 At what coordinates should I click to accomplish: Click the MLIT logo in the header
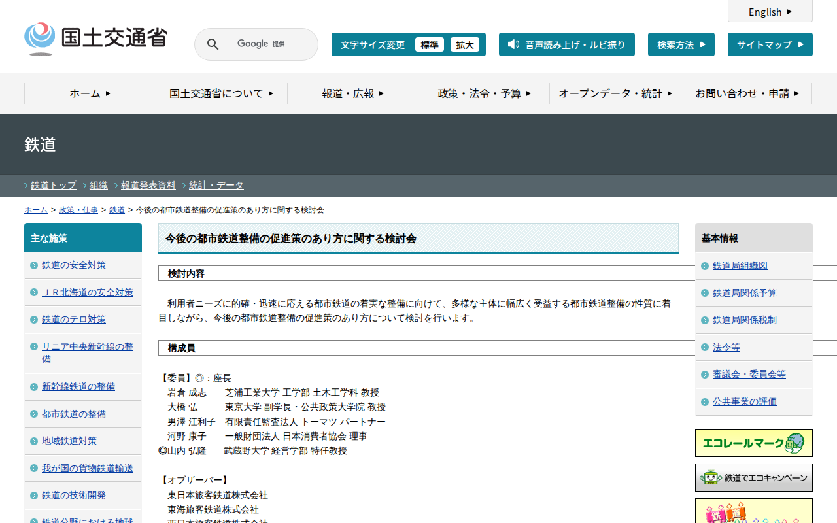click(x=95, y=39)
